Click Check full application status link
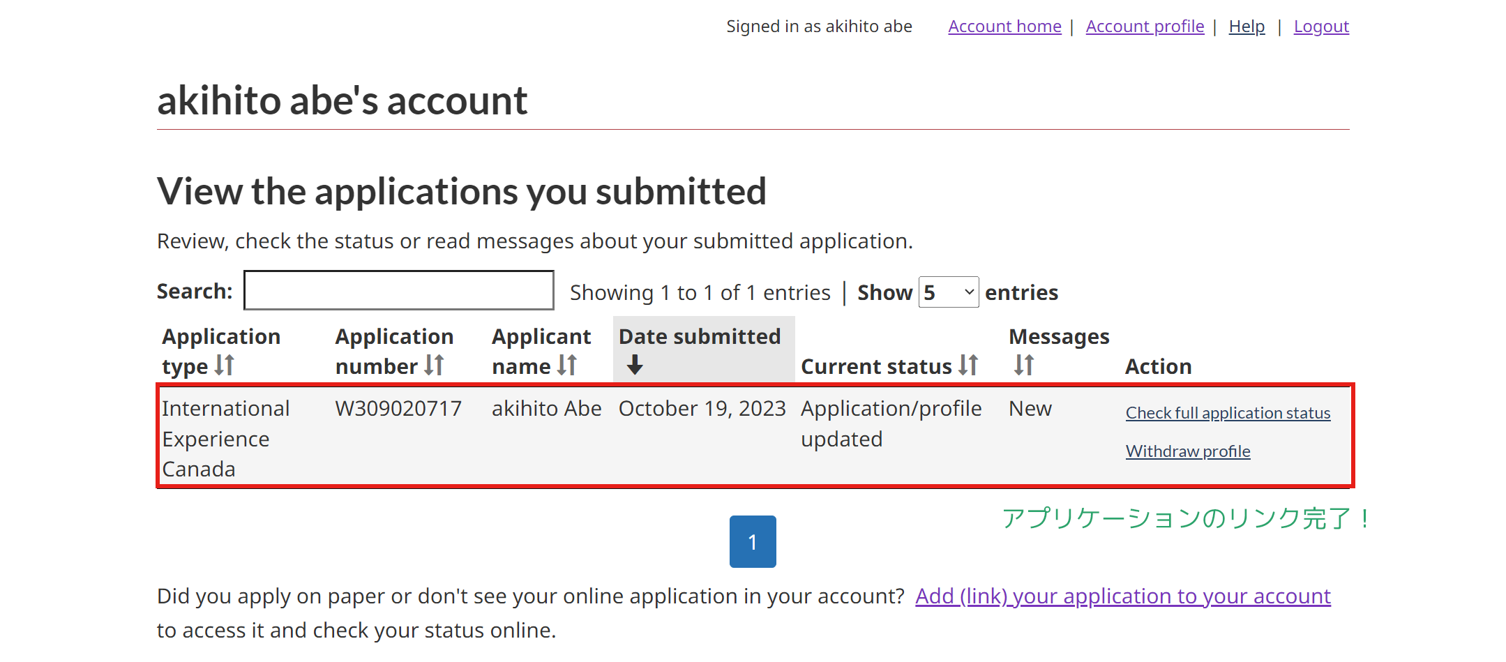Viewport: 1506px width, 662px height. pos(1228,413)
